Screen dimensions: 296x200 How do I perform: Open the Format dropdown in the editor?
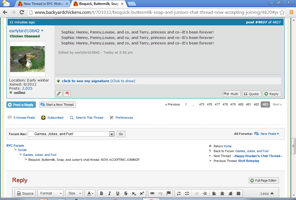pyautogui.click(x=51, y=193)
